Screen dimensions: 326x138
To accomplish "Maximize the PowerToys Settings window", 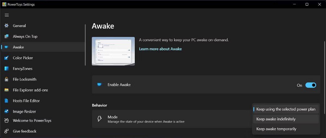I will tap(307, 4).
